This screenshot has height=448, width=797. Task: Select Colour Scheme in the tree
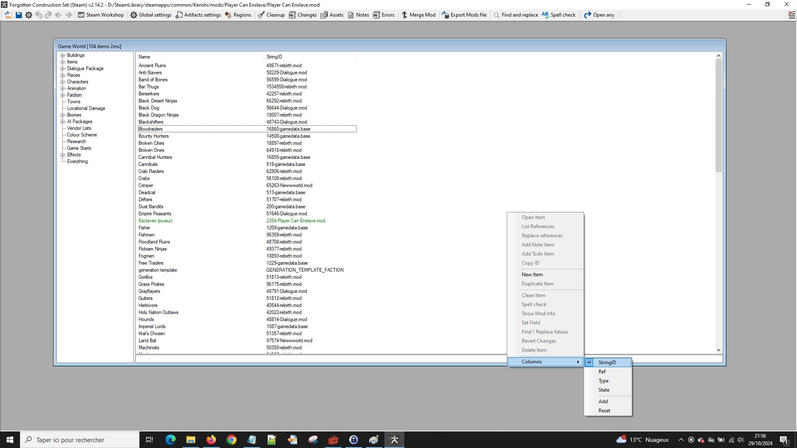coord(82,135)
